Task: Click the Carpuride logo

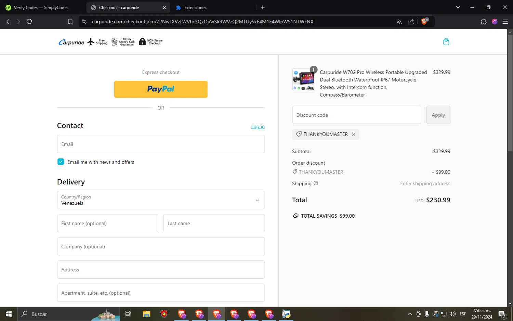Action: (71, 42)
